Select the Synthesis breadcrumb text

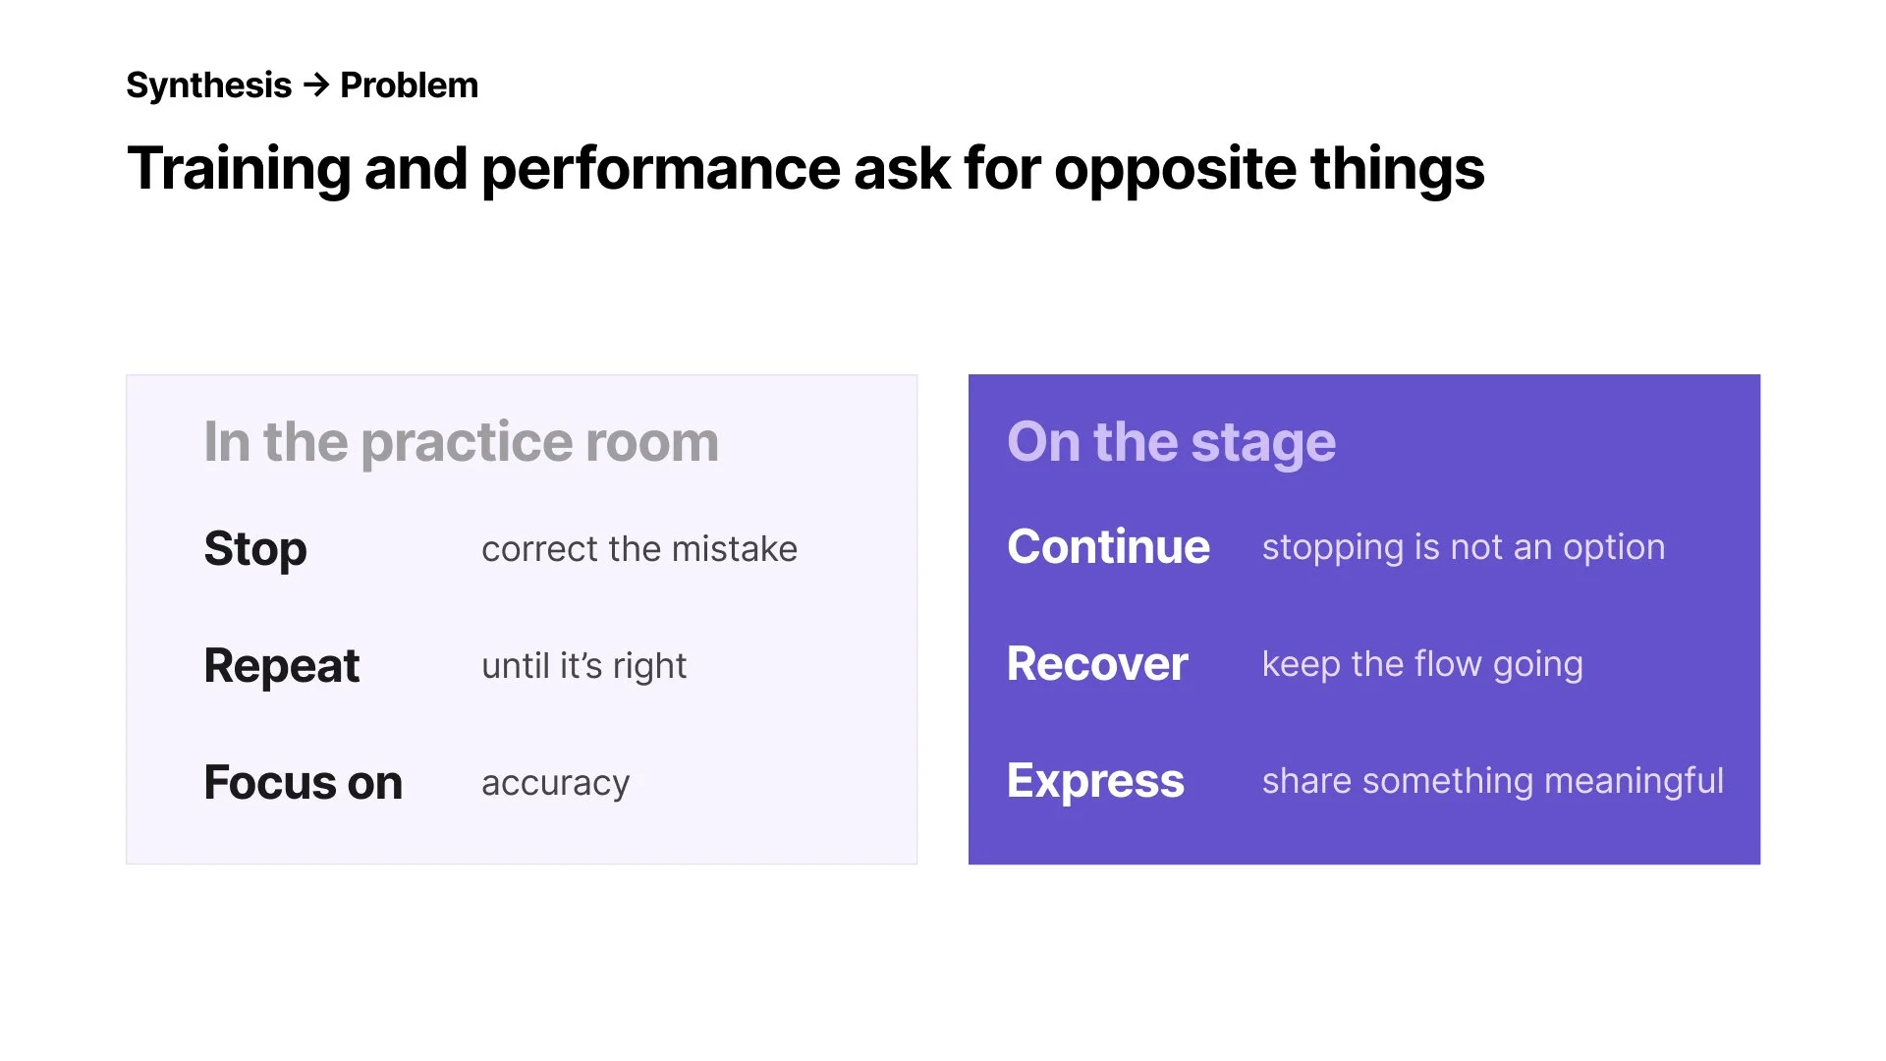click(209, 85)
